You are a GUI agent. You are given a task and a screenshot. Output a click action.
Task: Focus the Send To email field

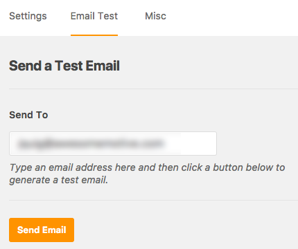(113, 143)
